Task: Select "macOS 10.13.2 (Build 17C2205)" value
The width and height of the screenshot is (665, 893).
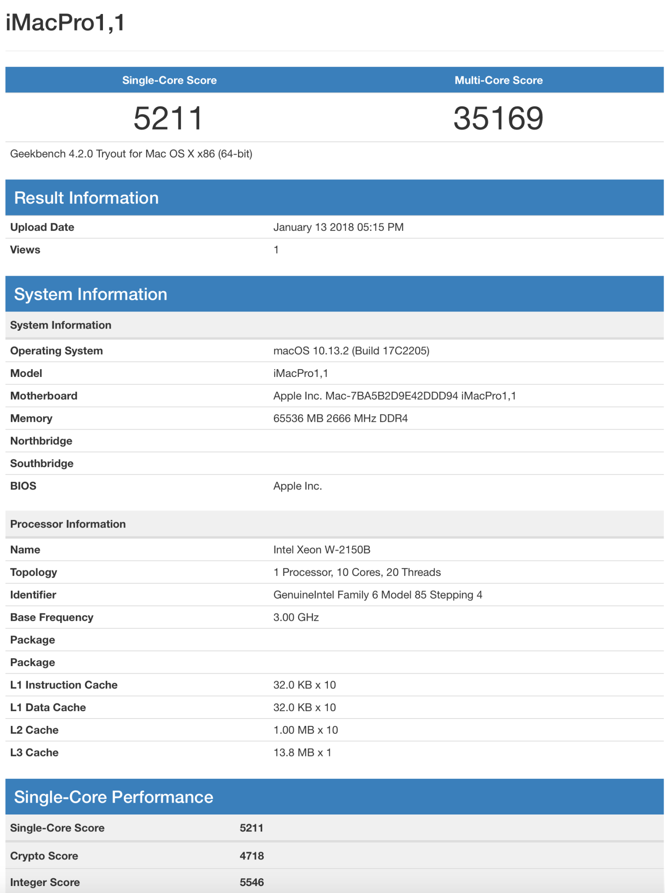Action: [351, 351]
